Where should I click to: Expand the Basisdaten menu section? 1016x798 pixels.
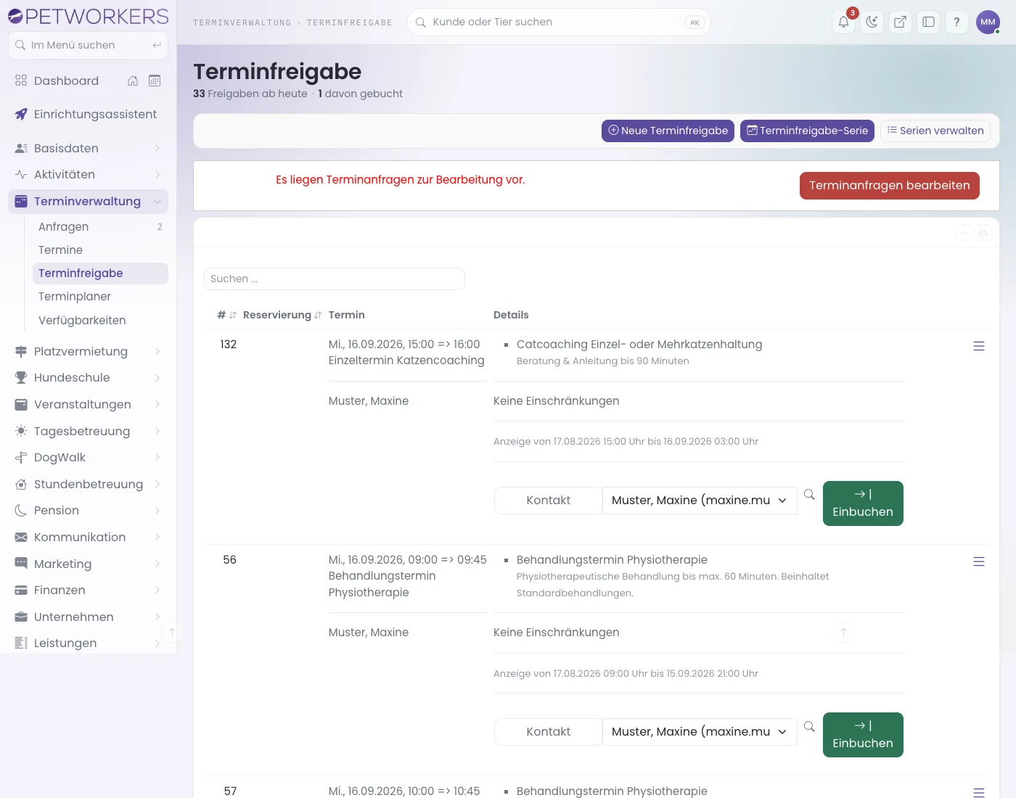click(x=88, y=148)
